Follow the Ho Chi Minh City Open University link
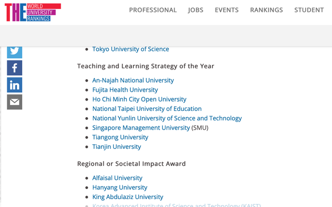The width and height of the screenshot is (332, 207). (139, 99)
